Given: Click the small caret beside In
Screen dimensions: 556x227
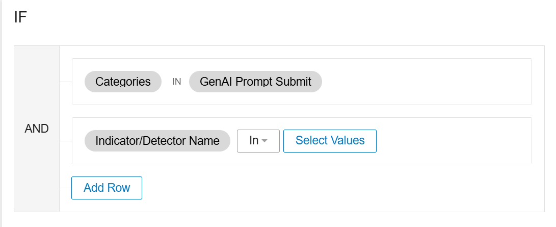Looking at the screenshot, I should [x=264, y=141].
